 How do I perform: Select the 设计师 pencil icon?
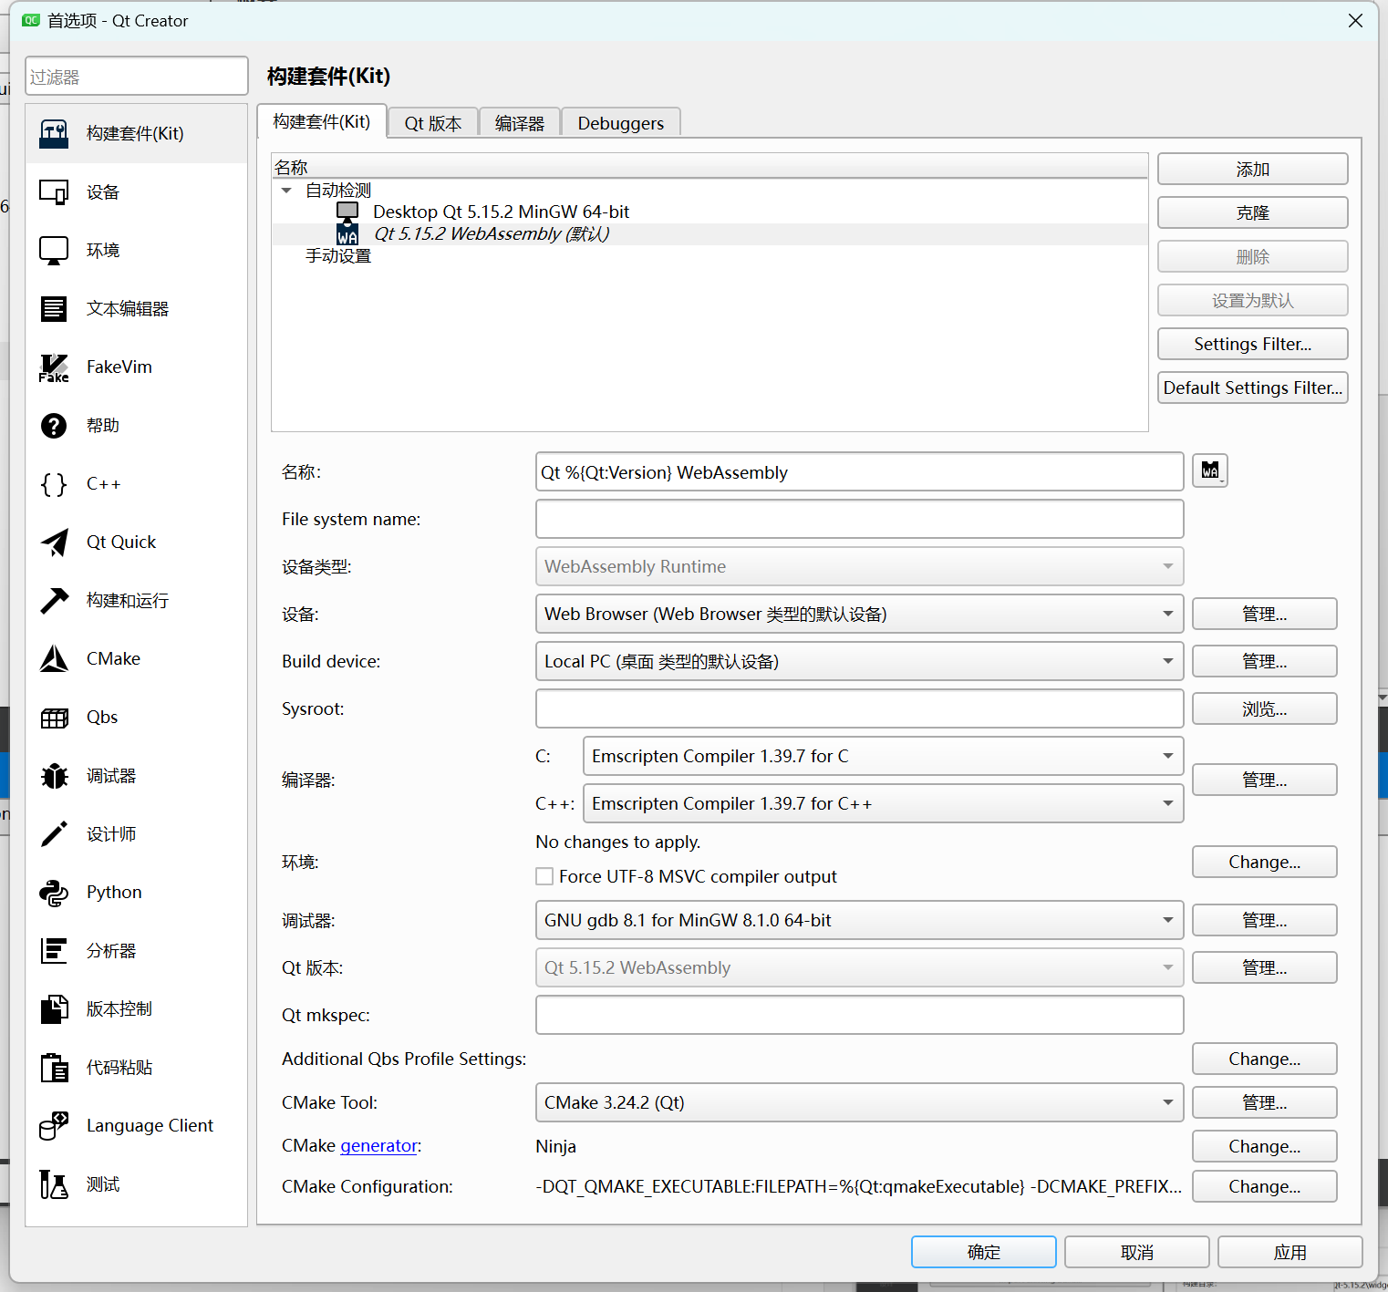[54, 834]
